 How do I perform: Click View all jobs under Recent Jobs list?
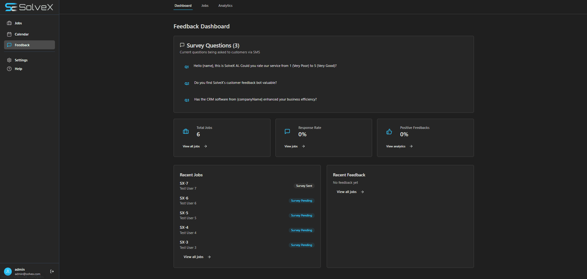(x=194, y=257)
